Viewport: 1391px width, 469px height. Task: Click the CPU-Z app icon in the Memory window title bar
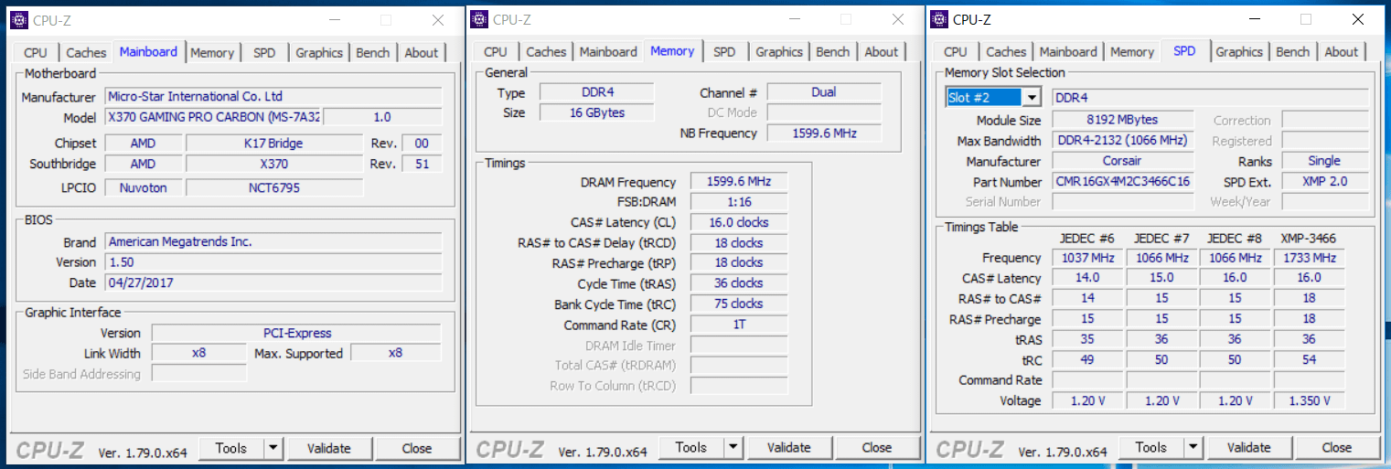478,19
